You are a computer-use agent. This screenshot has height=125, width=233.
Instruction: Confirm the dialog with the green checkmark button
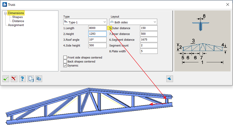[x=6, y=79]
